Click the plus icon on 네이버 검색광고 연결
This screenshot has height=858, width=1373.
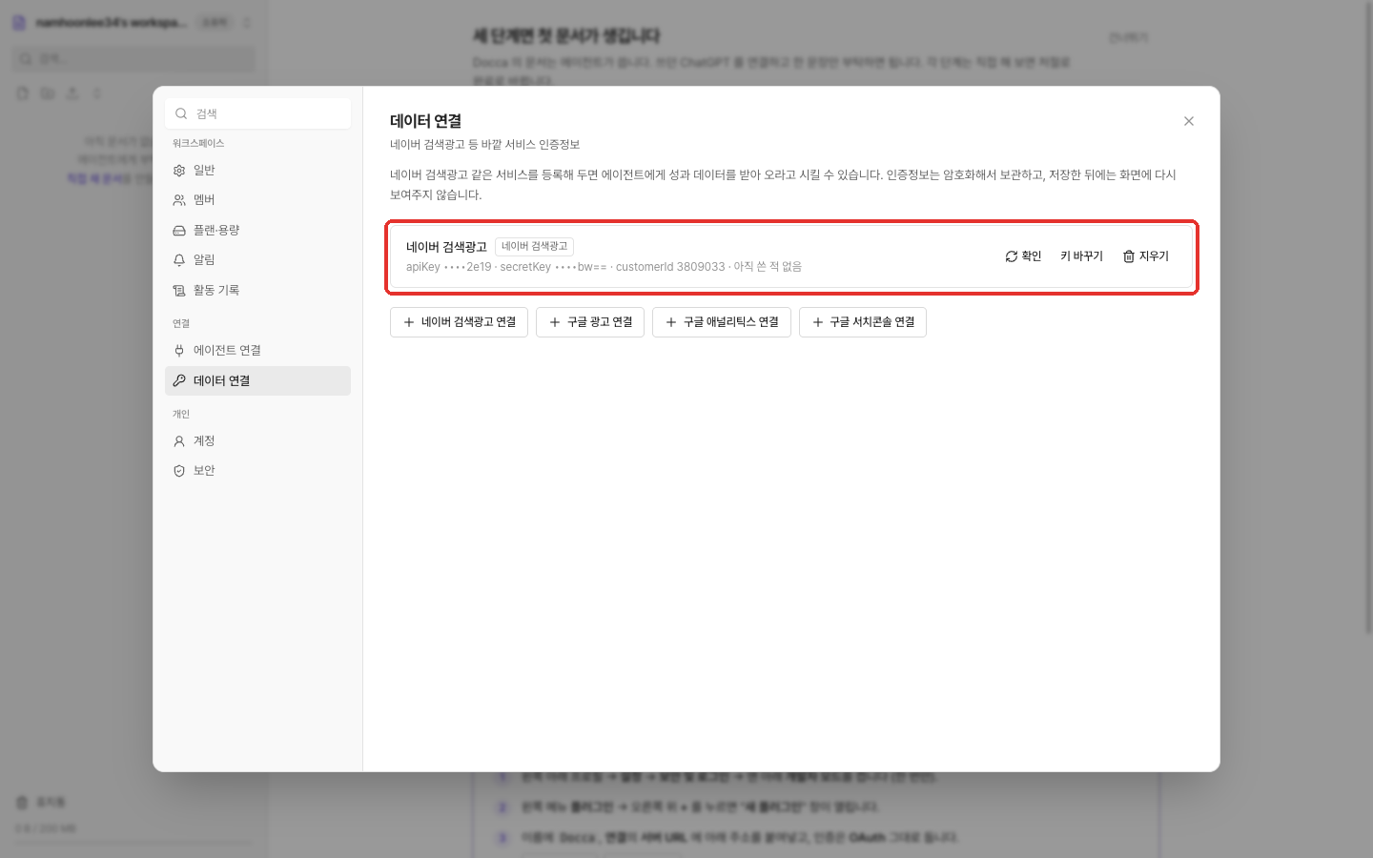coord(409,322)
